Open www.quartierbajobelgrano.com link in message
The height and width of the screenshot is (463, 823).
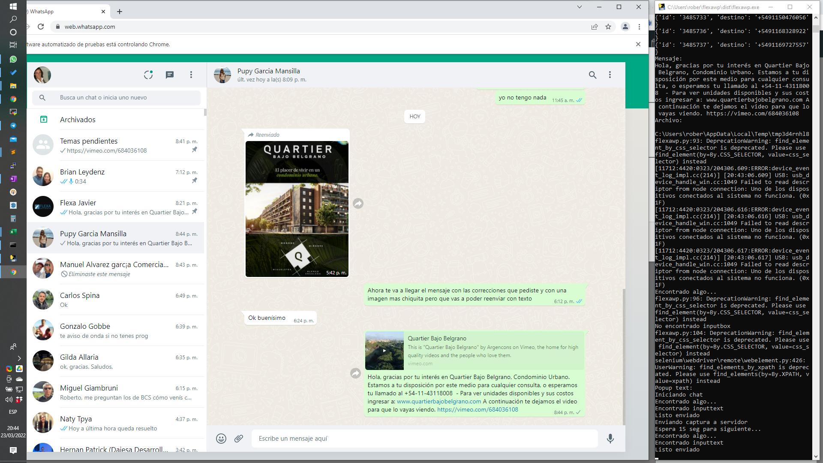[439, 401]
